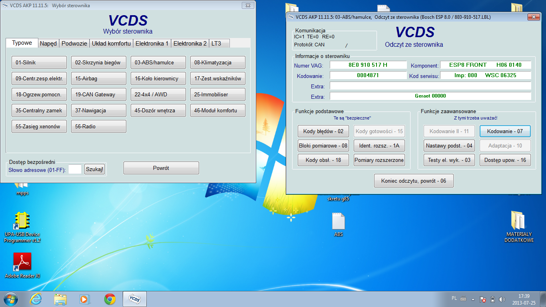The height and width of the screenshot is (307, 546).
Task: Open the Windows Start menu
Action: (11, 299)
